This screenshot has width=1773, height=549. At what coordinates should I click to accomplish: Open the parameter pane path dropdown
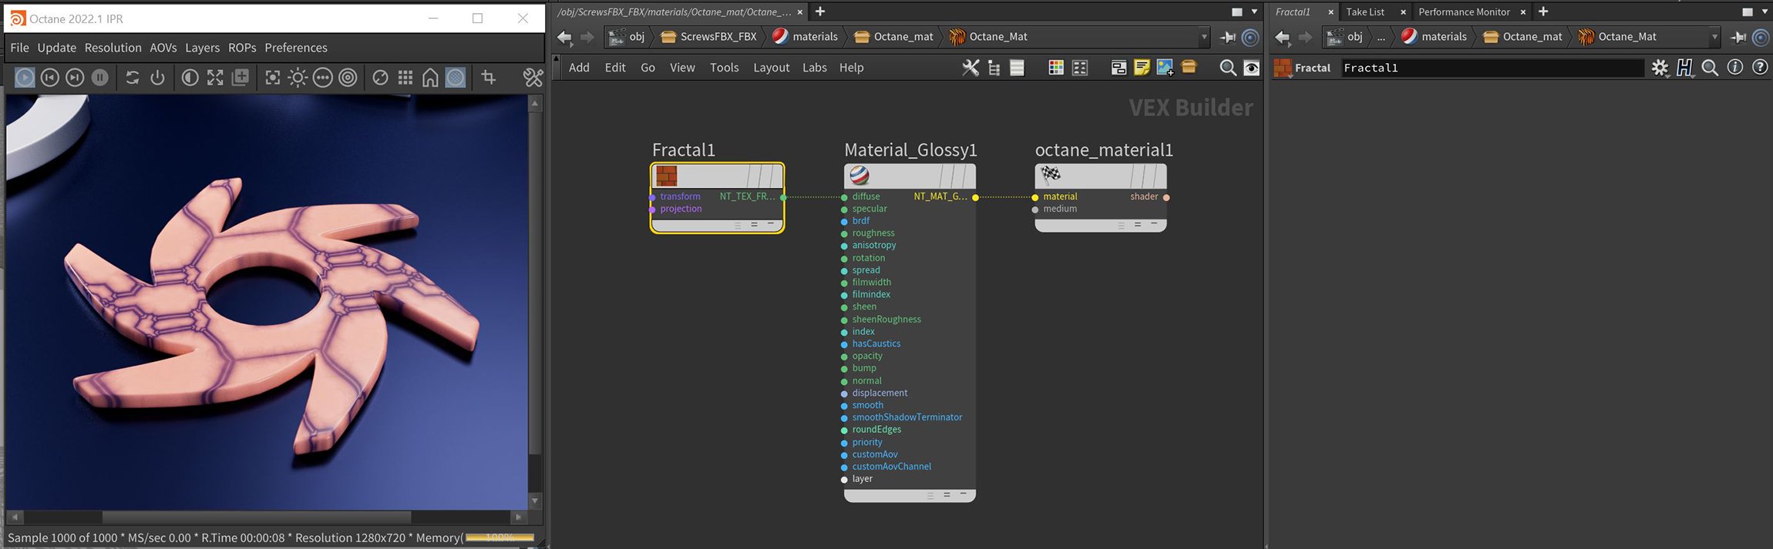point(1714,37)
